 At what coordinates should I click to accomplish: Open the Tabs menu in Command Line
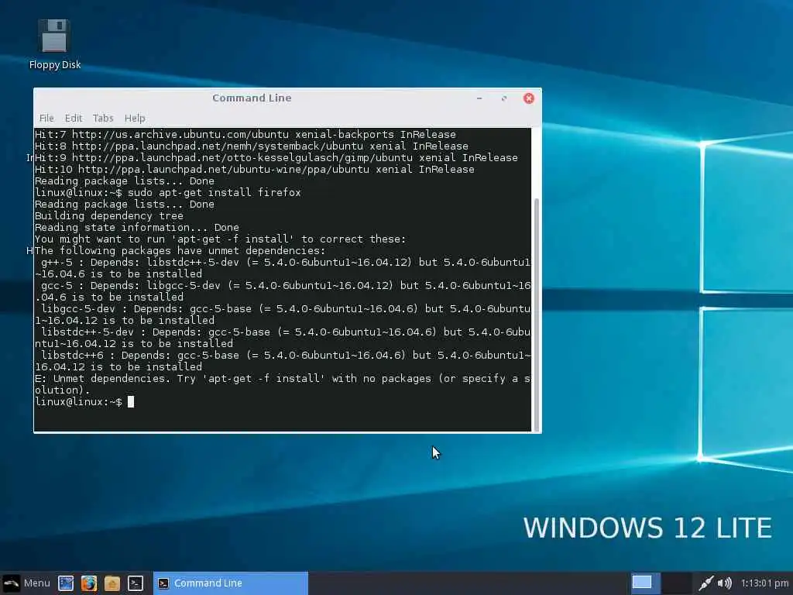tap(103, 118)
